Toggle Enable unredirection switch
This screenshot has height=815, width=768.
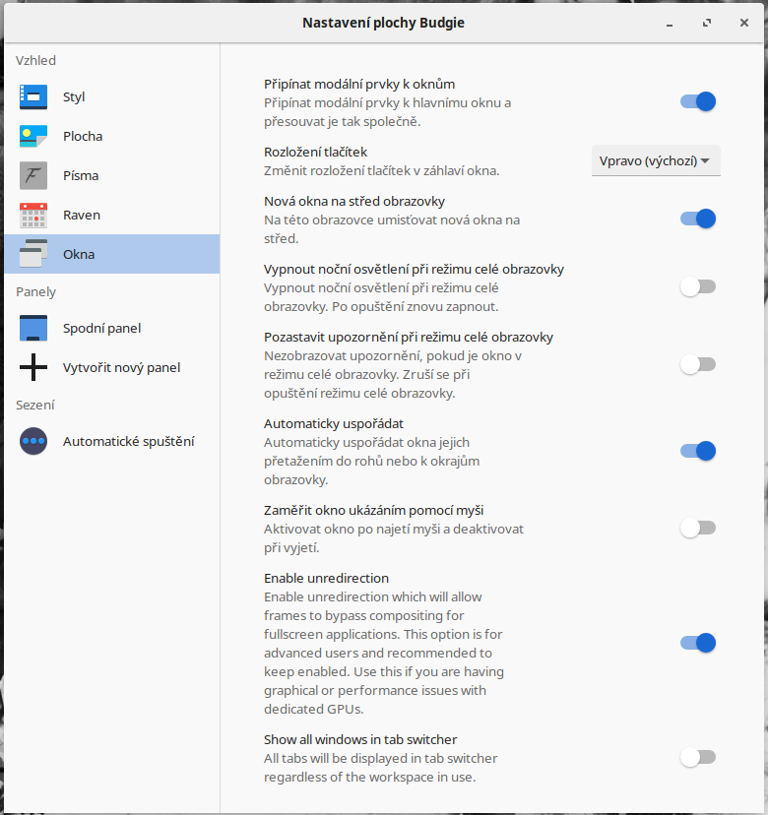point(698,643)
